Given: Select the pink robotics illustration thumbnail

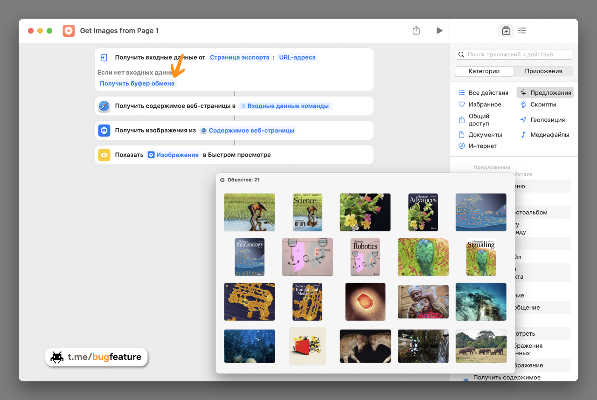Looking at the screenshot, I should tap(307, 257).
